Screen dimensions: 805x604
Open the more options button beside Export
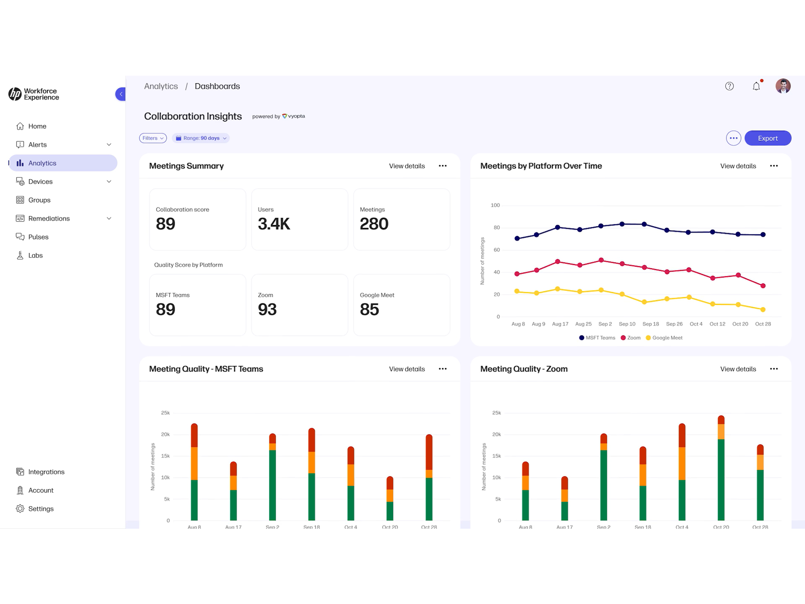pos(733,138)
